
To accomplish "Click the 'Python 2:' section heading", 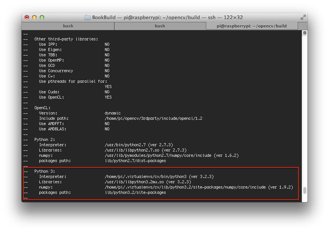I will pyautogui.click(x=45, y=140).
